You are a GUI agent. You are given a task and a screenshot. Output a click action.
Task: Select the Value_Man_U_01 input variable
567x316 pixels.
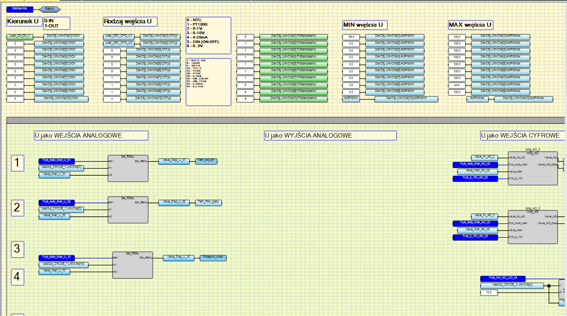click(x=54, y=175)
